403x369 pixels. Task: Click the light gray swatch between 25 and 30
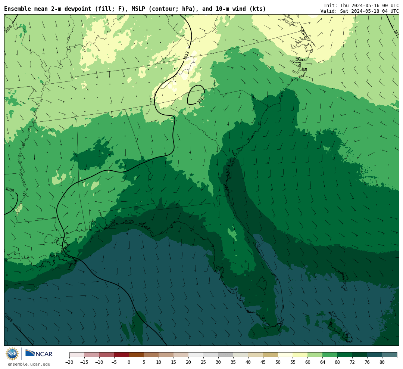coord(211,355)
